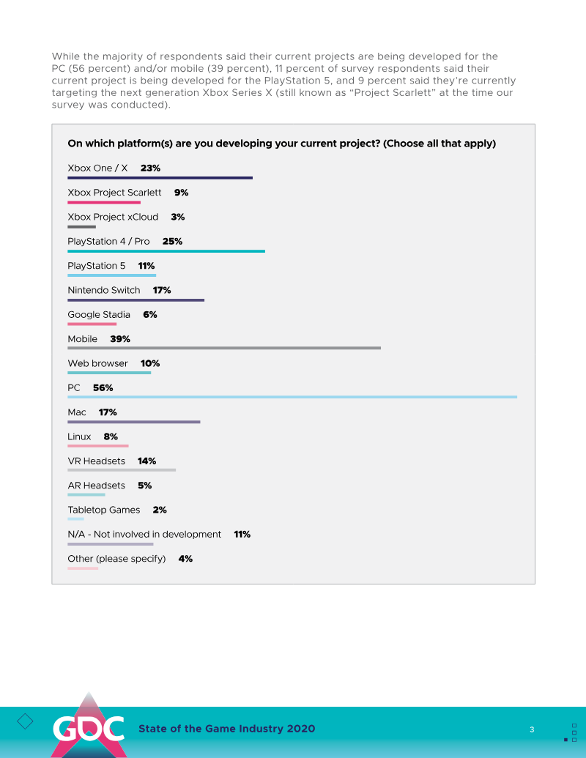Click the PC 56% bar
This screenshot has width=586, height=758.
point(292,397)
